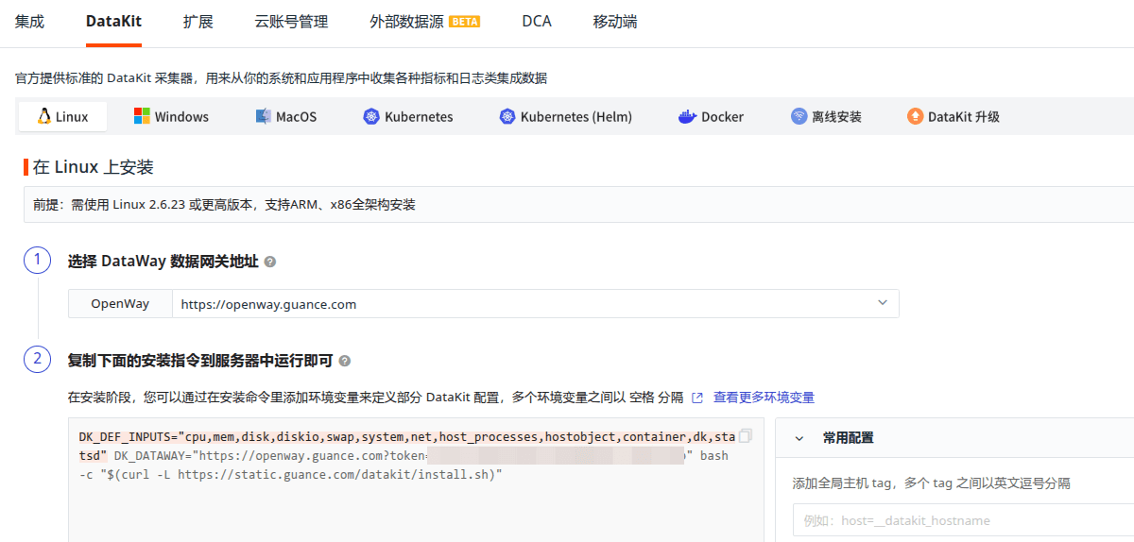Switch to the DCA tab
Image resolution: width=1134 pixels, height=542 pixels.
pyautogui.click(x=536, y=21)
